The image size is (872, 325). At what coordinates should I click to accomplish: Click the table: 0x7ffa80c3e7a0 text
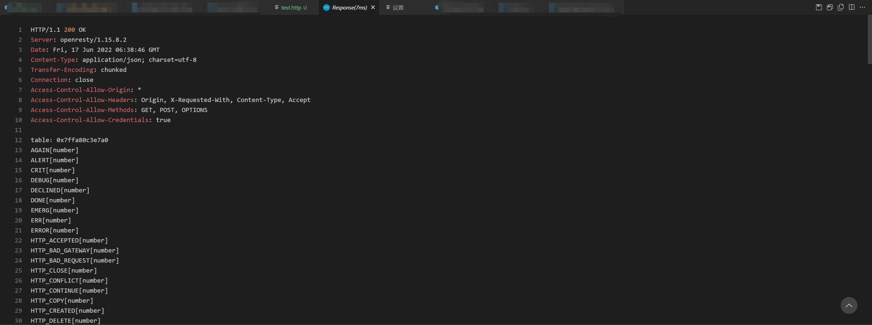click(x=69, y=140)
